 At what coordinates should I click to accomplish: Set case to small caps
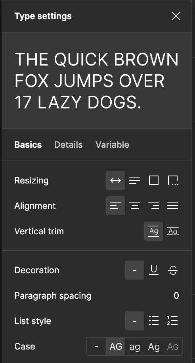coord(173,347)
